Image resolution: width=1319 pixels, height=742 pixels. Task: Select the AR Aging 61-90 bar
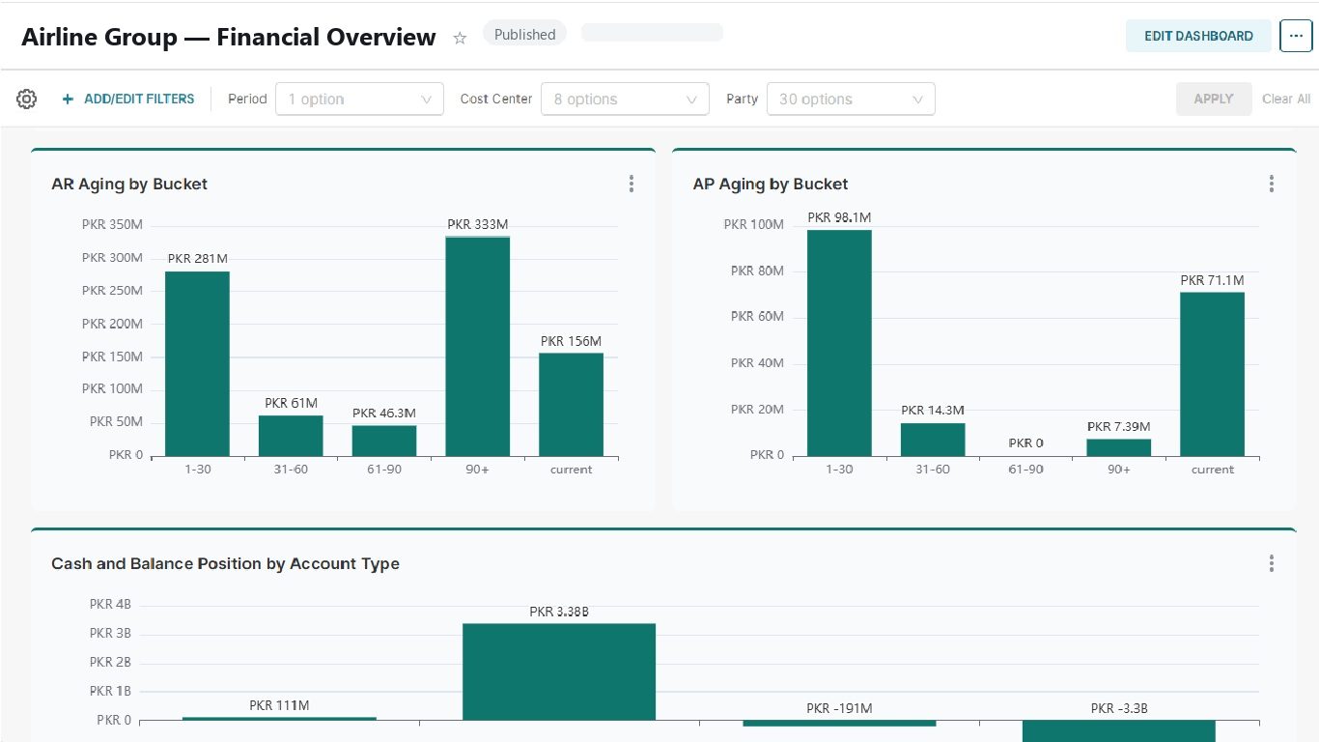384,441
